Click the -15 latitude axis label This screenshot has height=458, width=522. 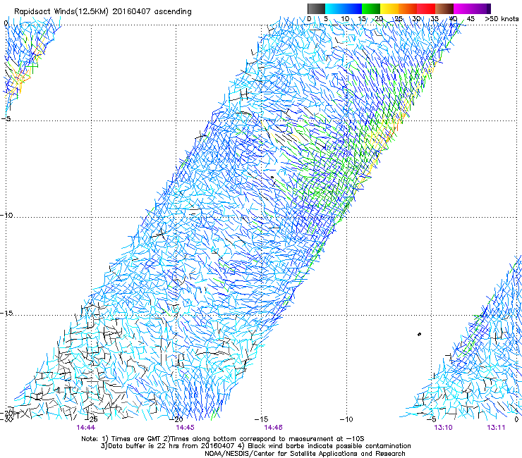6,314
